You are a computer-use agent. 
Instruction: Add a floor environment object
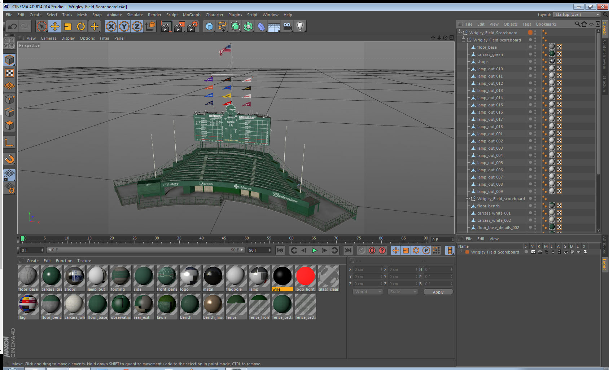274,26
